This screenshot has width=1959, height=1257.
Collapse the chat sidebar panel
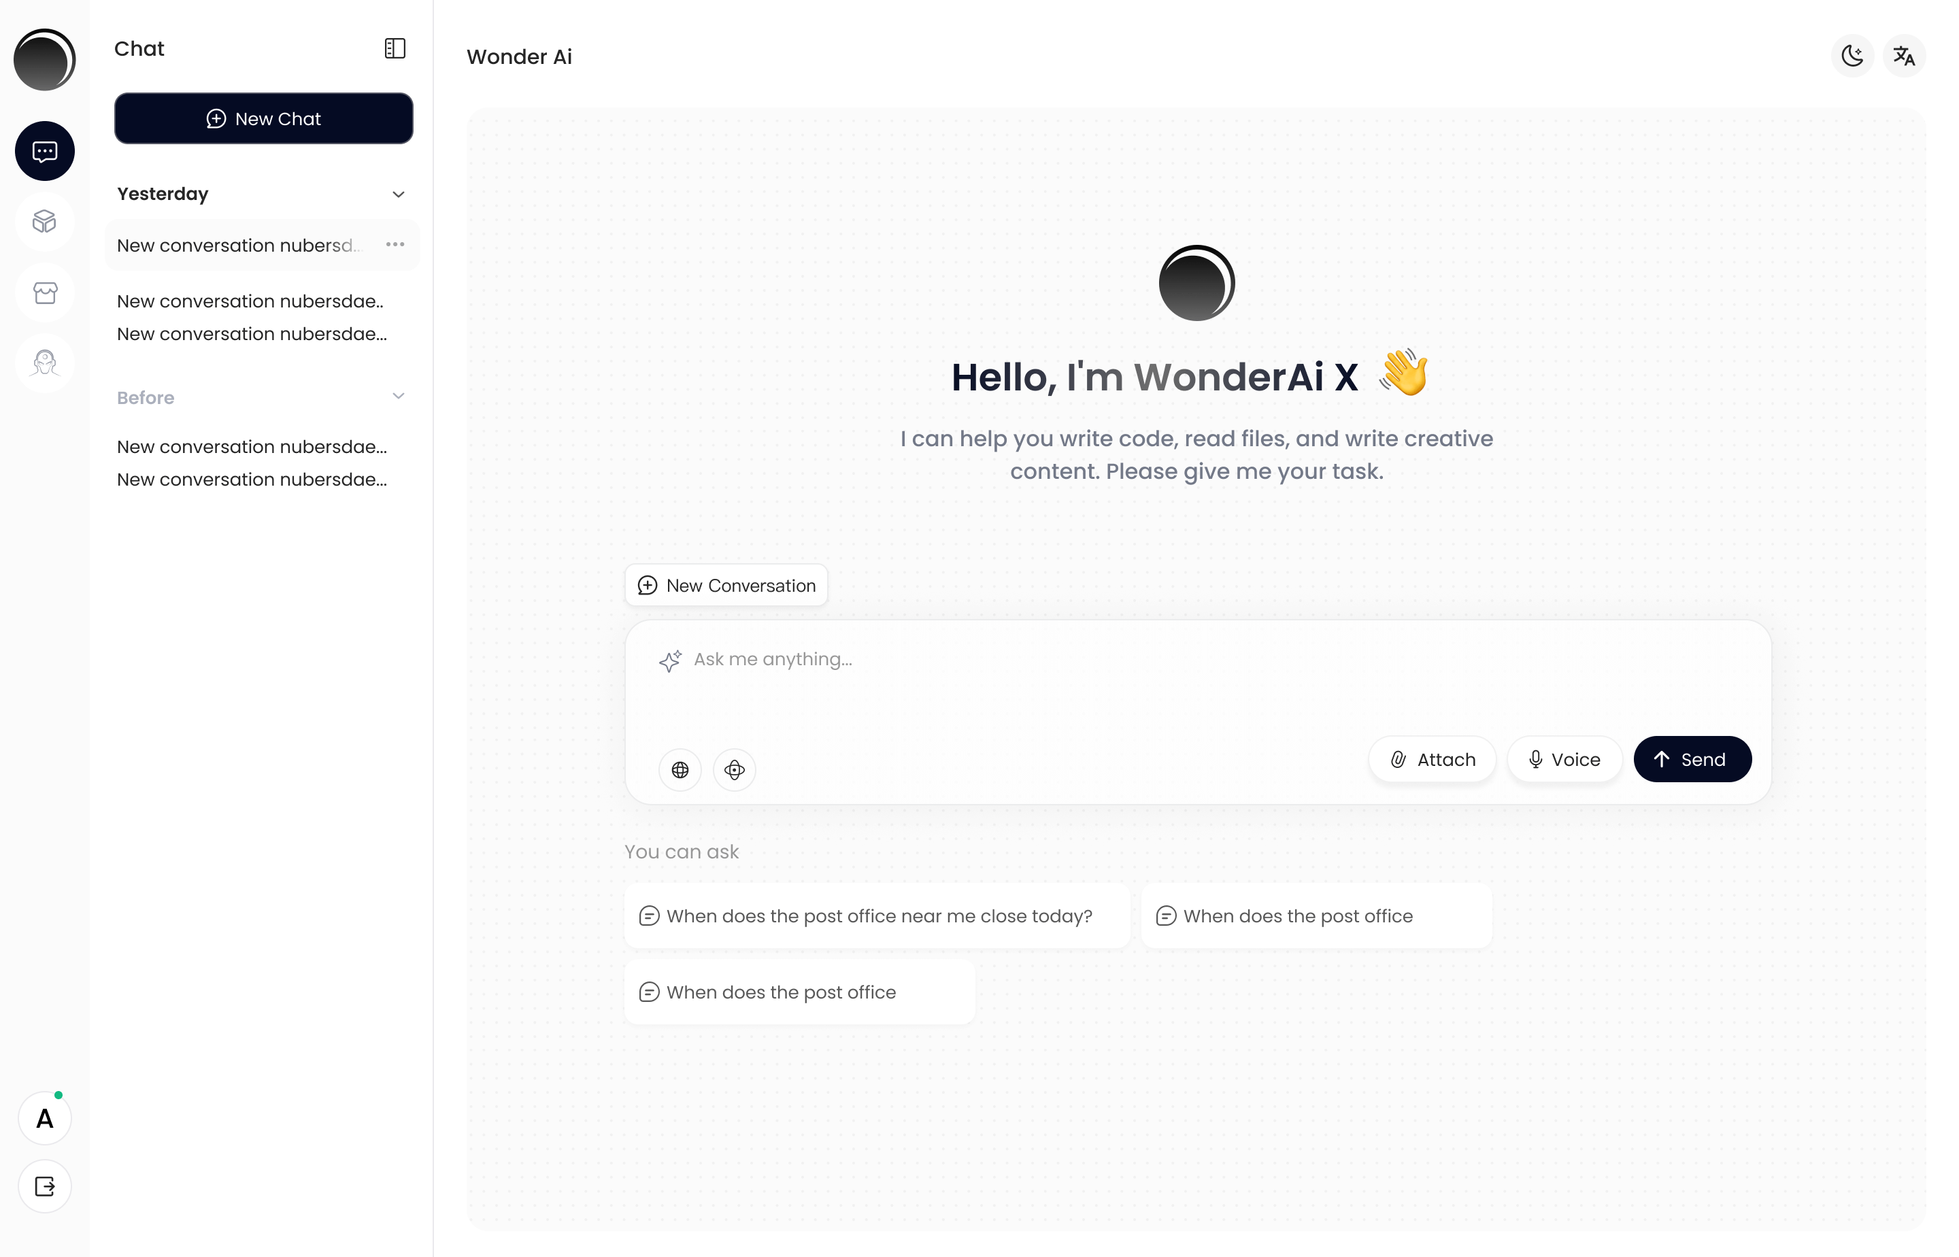(395, 48)
